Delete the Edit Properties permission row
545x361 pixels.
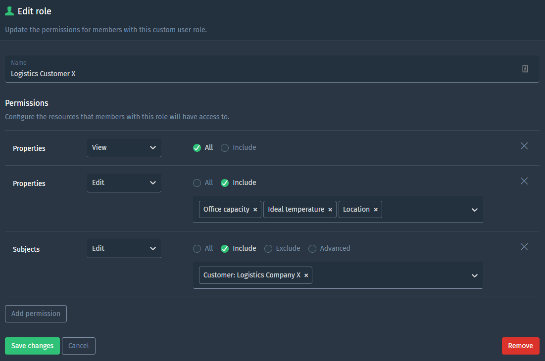[x=524, y=181]
